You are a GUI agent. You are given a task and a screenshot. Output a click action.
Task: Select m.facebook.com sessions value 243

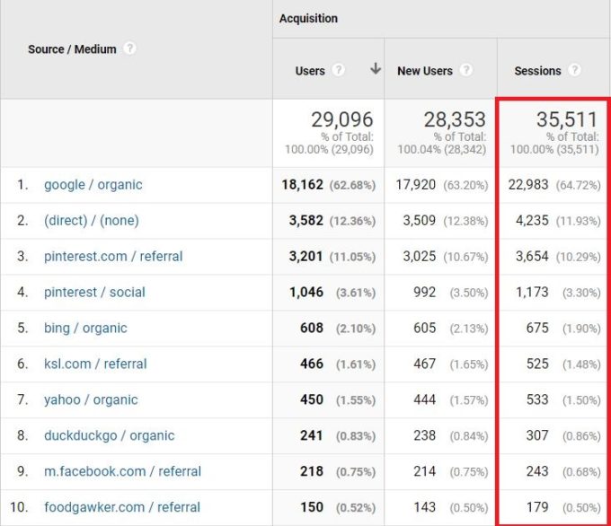coord(537,471)
